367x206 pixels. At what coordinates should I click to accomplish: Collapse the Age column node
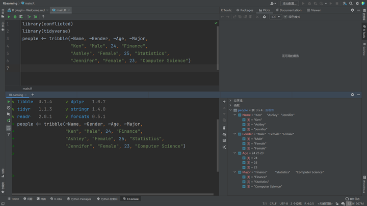pos(235,153)
